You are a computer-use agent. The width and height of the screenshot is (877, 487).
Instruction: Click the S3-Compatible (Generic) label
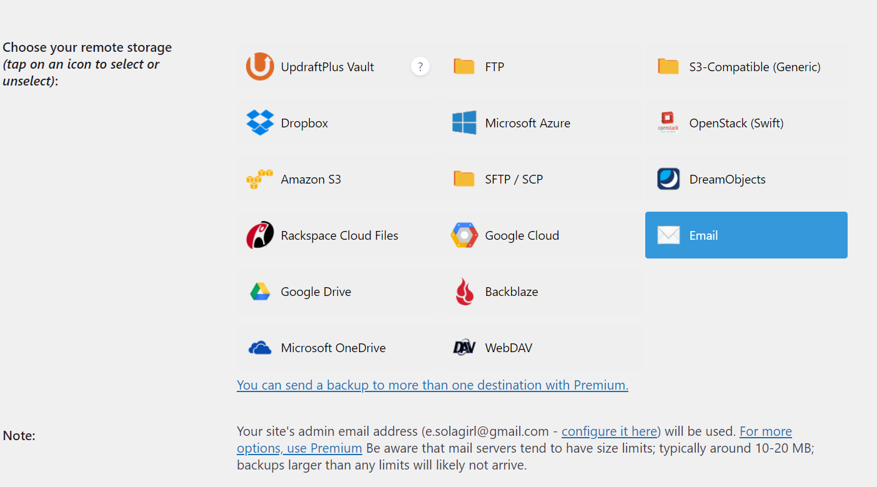pos(755,67)
